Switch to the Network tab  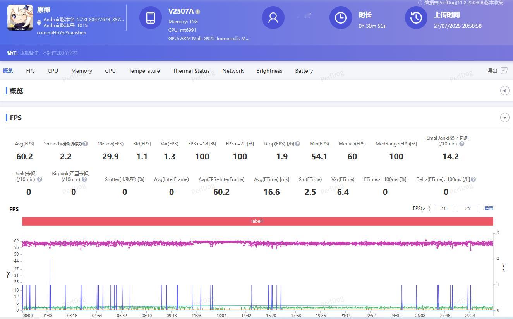[233, 71]
